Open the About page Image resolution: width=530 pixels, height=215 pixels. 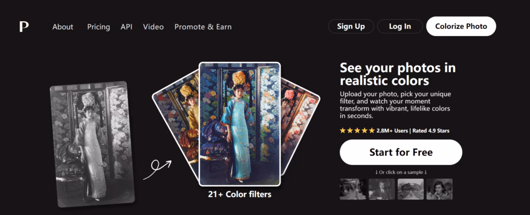(63, 27)
